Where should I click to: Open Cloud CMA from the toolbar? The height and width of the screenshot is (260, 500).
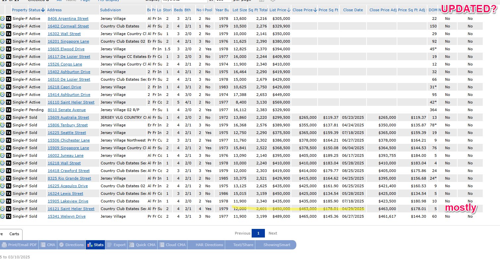172,245
